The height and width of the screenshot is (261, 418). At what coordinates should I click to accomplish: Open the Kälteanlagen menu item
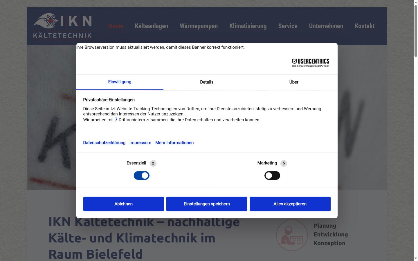(152, 26)
